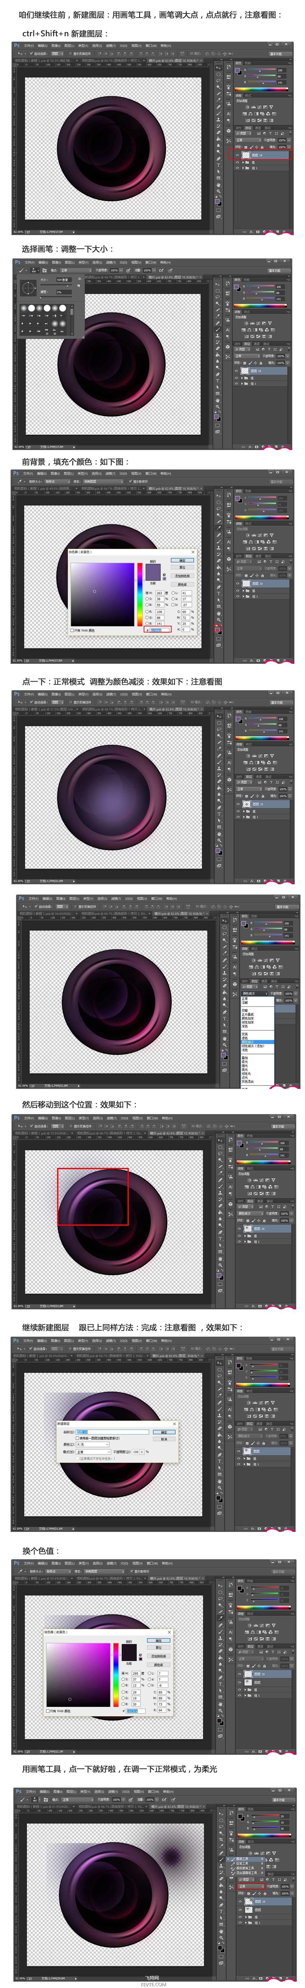Click 确定 in the 新建图层 dialog
Viewport: 305px width, 1988px height.
point(164,1432)
